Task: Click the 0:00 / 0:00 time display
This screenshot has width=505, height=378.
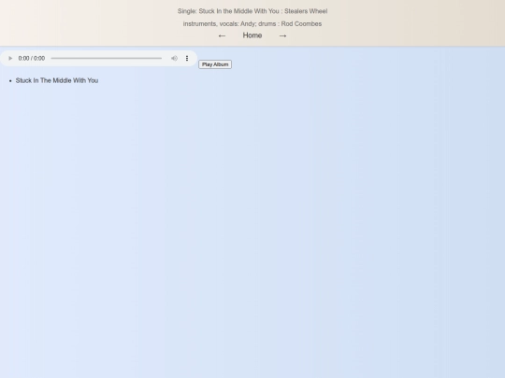Action: point(32,58)
